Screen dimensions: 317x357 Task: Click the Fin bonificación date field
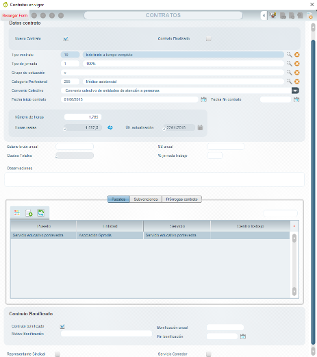pos(223,336)
